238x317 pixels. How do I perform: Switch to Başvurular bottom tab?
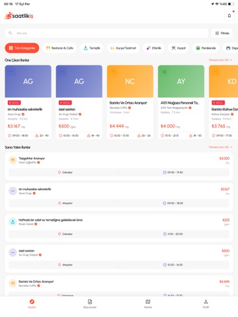(x=90, y=304)
